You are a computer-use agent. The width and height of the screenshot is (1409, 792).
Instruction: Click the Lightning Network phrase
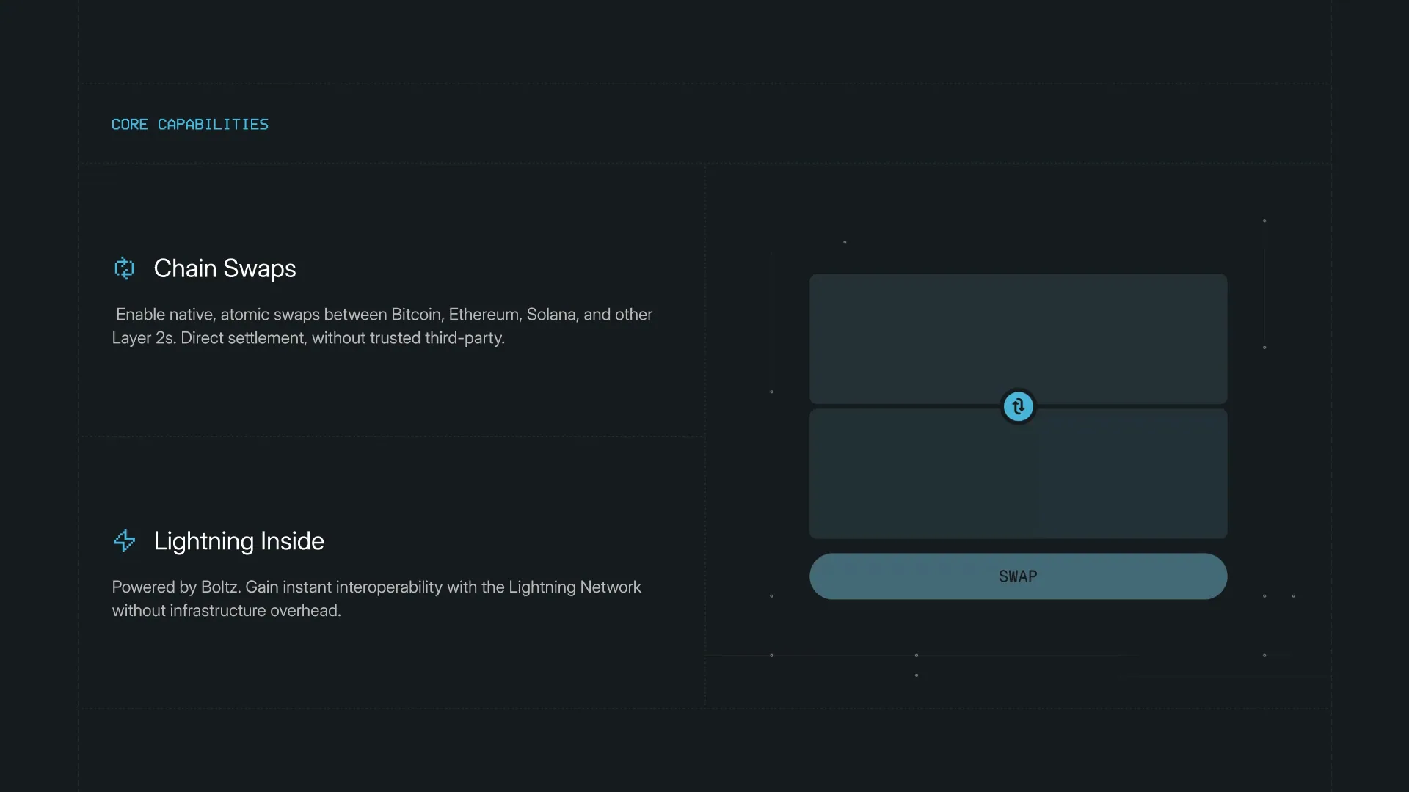[x=575, y=587]
